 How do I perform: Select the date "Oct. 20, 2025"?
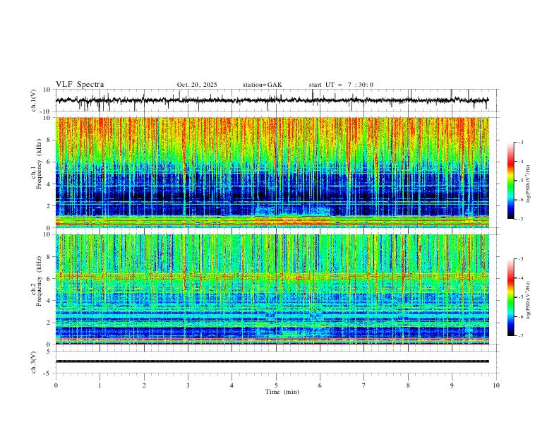(x=197, y=85)
